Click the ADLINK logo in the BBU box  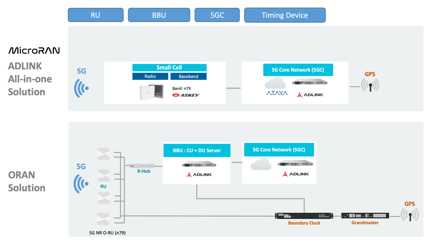[199, 174]
